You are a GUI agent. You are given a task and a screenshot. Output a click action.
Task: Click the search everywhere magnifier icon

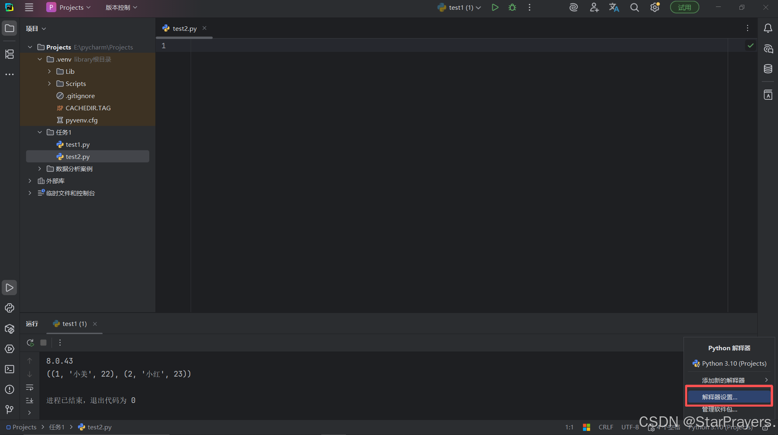pyautogui.click(x=634, y=7)
